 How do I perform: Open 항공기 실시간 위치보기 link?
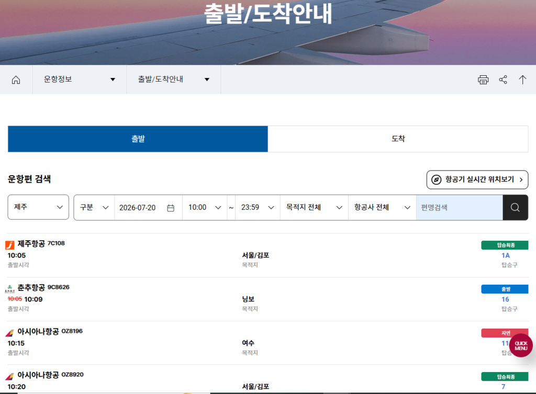tap(477, 179)
